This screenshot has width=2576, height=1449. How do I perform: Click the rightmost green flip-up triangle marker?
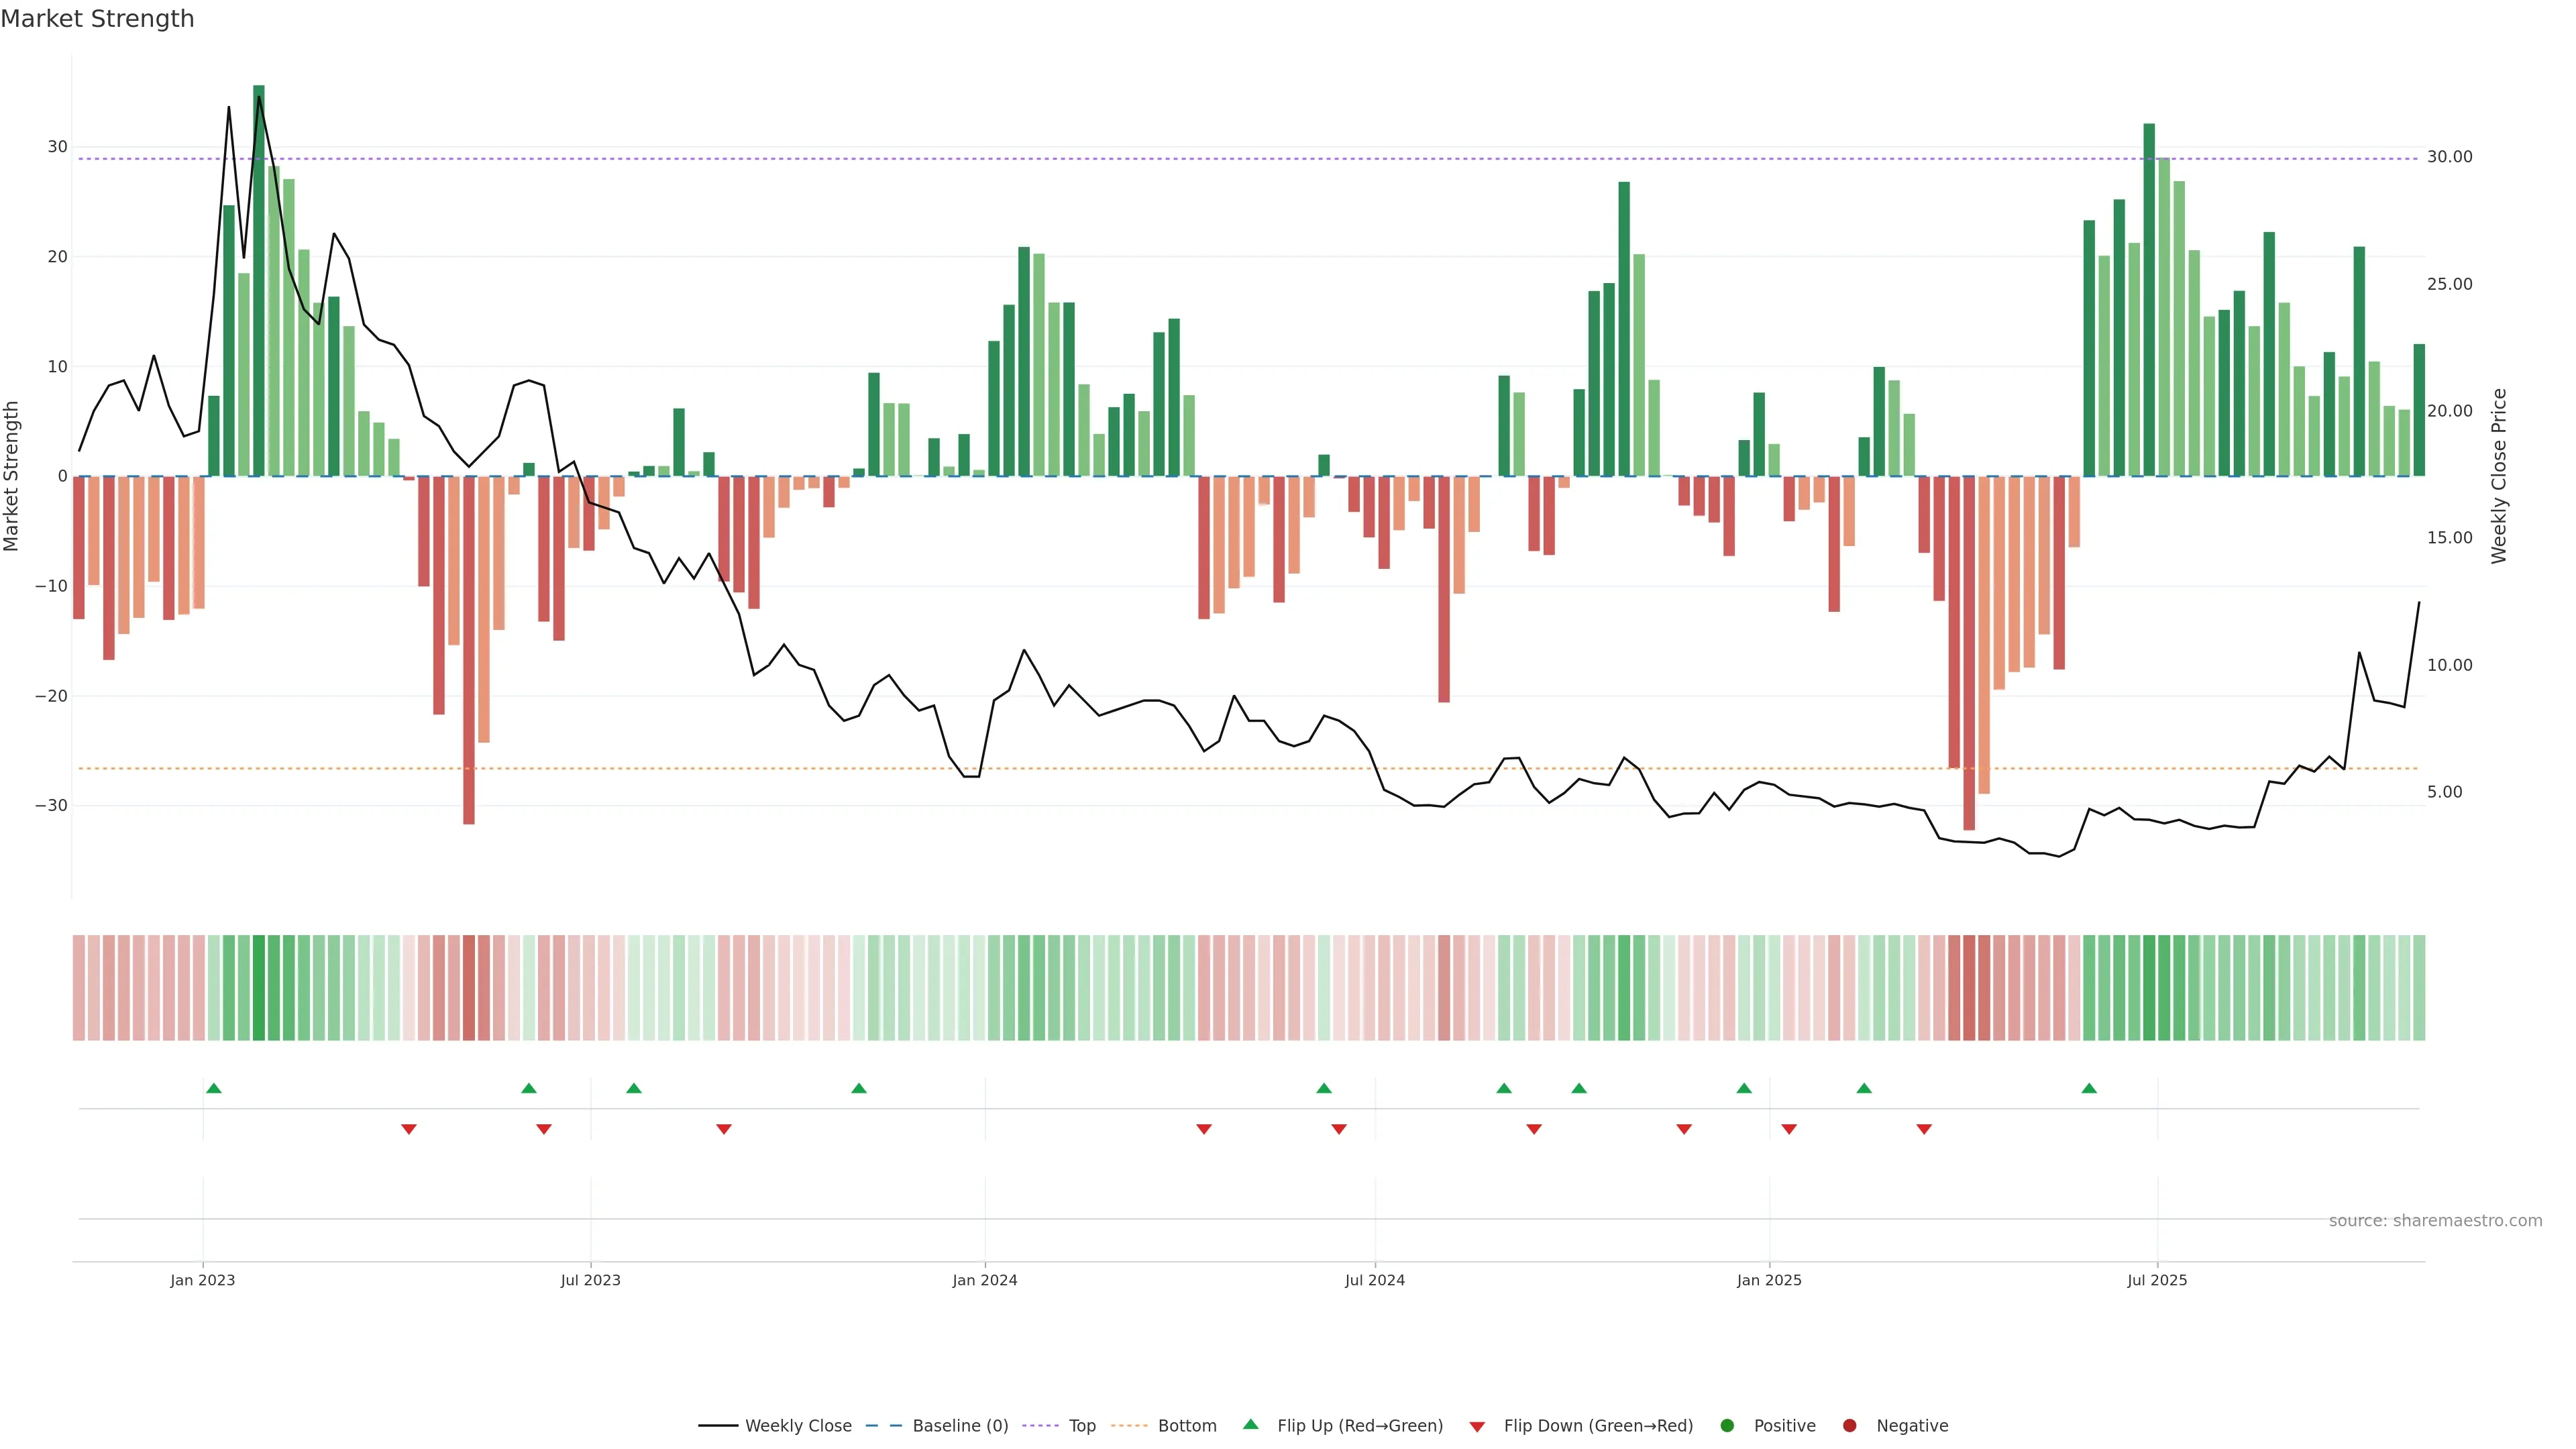click(2089, 1088)
